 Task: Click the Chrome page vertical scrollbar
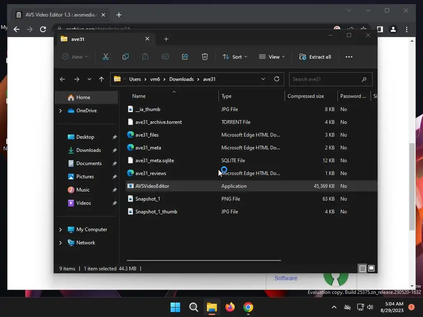click(412, 187)
